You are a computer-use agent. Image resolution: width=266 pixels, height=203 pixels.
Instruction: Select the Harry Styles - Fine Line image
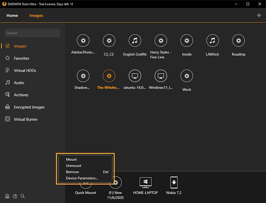(161, 41)
